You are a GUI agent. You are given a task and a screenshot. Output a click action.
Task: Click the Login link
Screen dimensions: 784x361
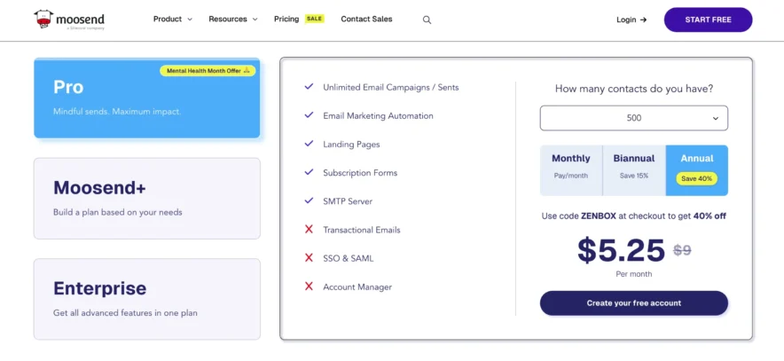pyautogui.click(x=631, y=20)
